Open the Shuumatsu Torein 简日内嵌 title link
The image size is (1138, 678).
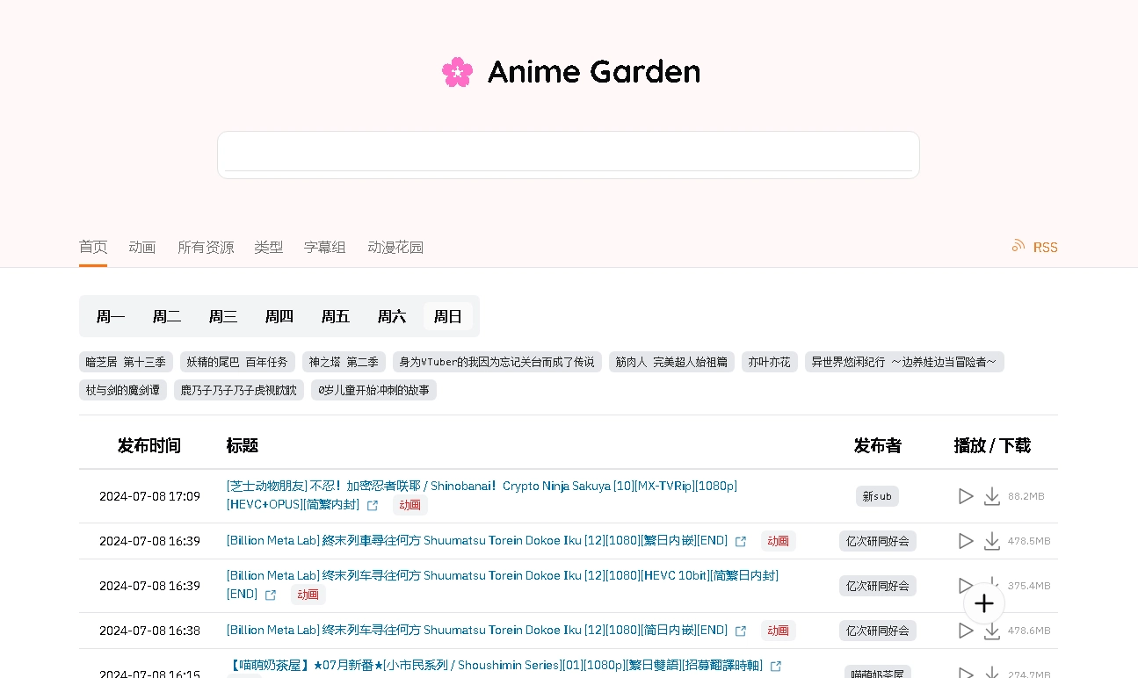(477, 630)
